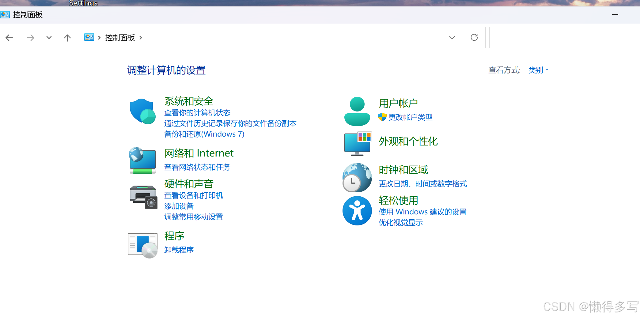The width and height of the screenshot is (640, 317).
Task: Click the 优化视觉显示 link
Action: (401, 223)
